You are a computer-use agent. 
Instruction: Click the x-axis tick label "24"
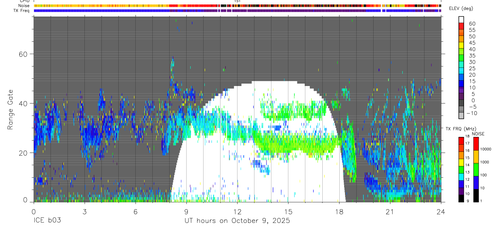(441, 211)
